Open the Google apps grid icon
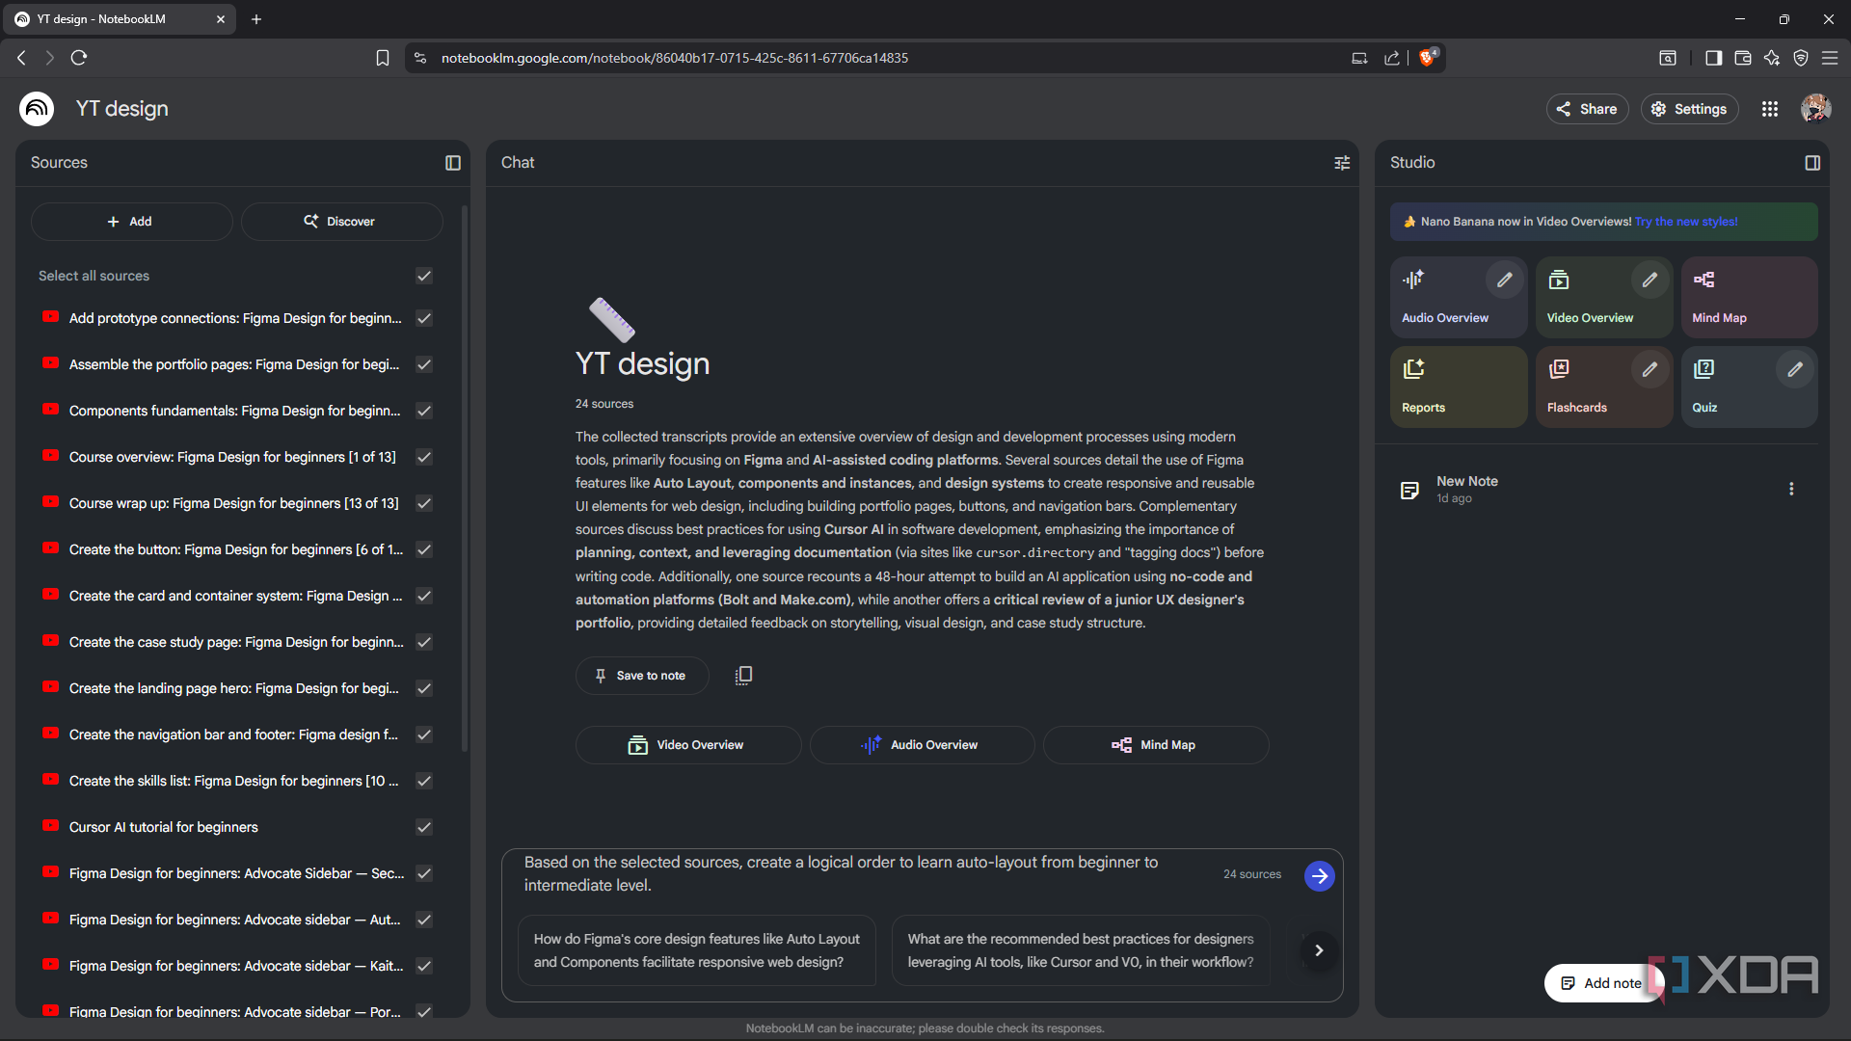This screenshot has height=1041, width=1851. tap(1770, 109)
